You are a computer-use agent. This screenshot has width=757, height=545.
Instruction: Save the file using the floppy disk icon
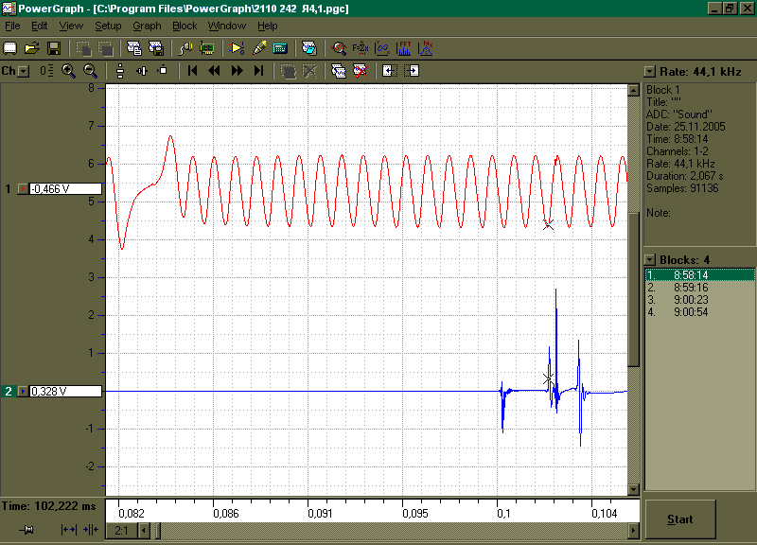(54, 48)
